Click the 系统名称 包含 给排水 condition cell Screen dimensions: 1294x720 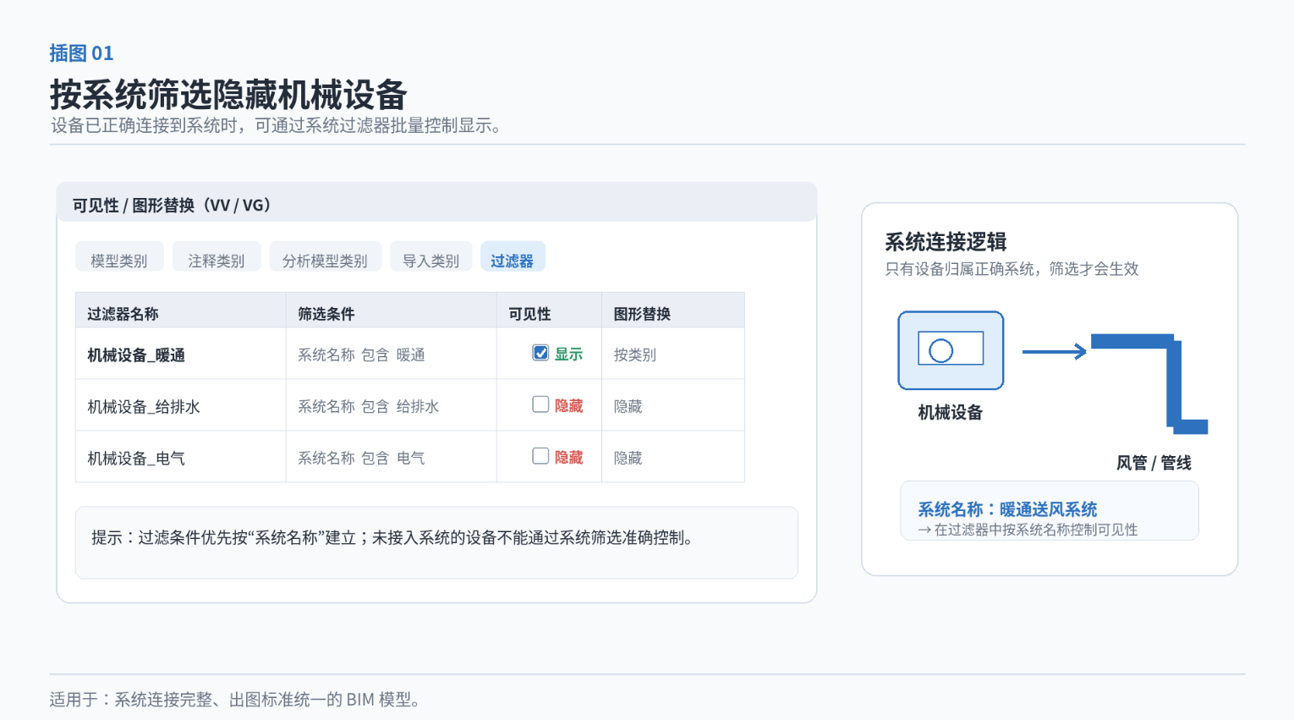coord(392,405)
